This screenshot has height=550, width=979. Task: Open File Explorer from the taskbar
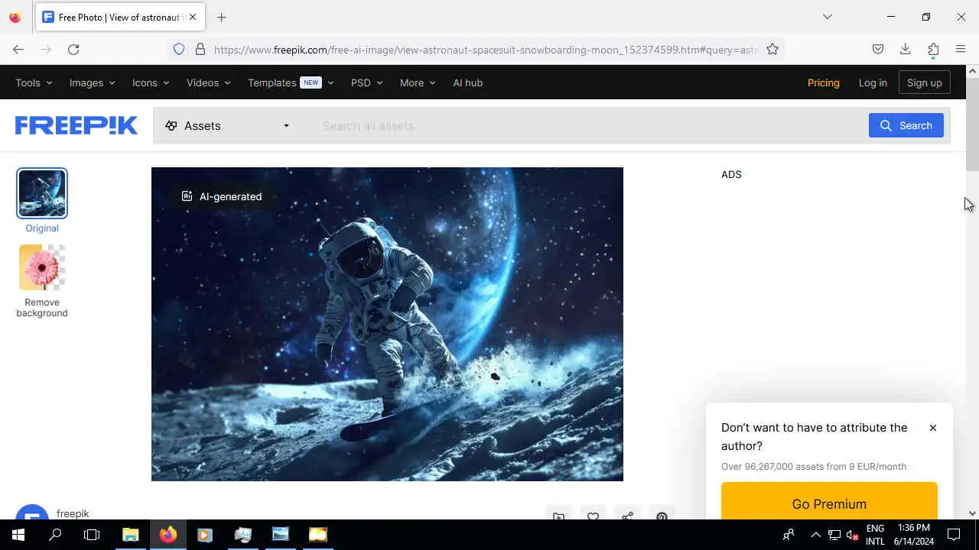pyautogui.click(x=130, y=535)
